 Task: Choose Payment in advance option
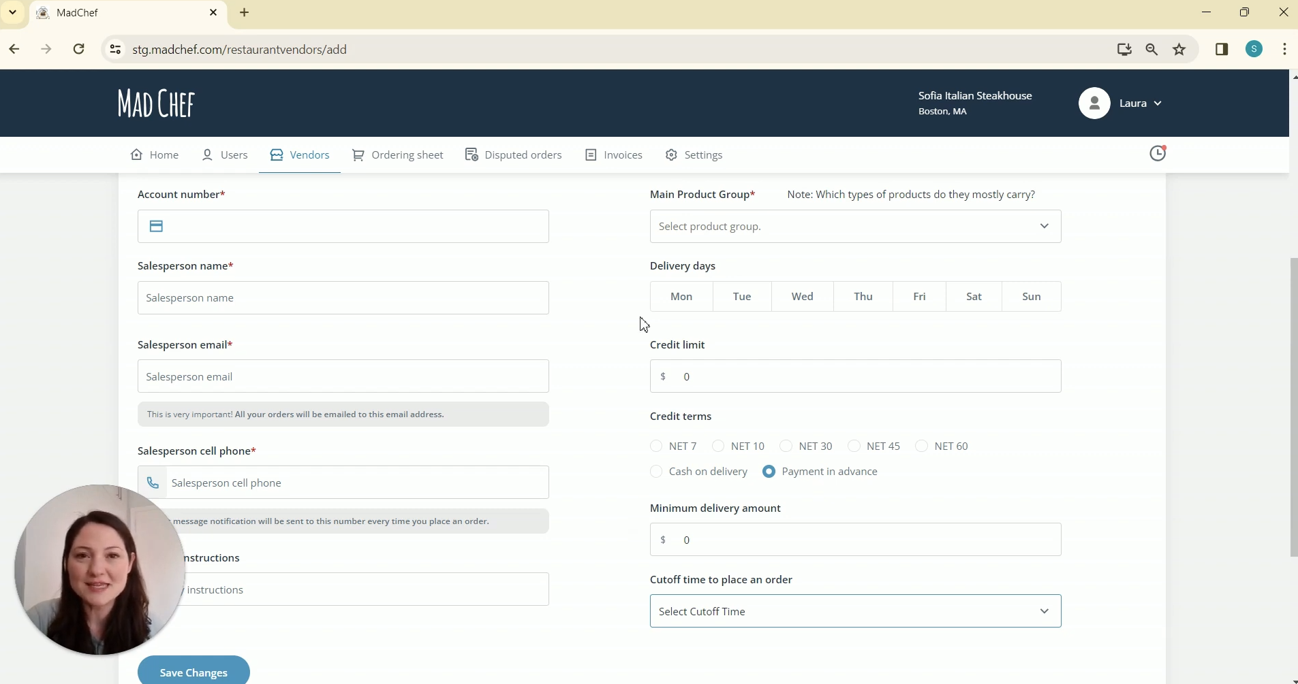pyautogui.click(x=769, y=472)
